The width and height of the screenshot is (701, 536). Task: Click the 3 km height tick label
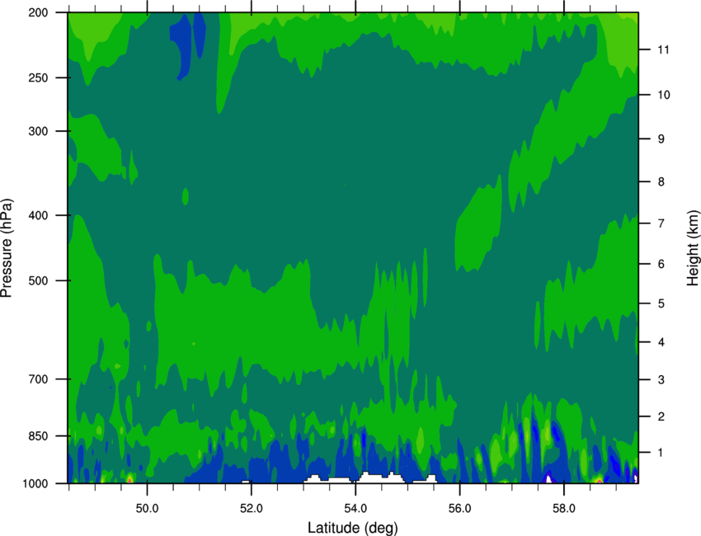(x=661, y=380)
